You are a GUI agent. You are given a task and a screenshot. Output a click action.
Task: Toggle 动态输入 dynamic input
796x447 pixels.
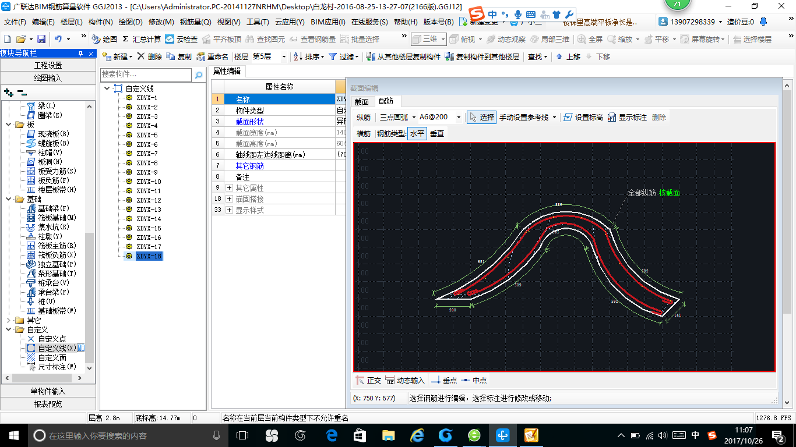point(405,380)
